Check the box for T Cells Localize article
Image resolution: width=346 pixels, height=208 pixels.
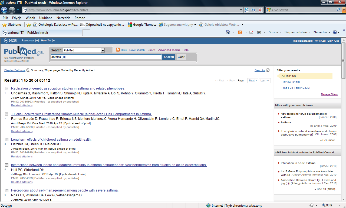6,114
